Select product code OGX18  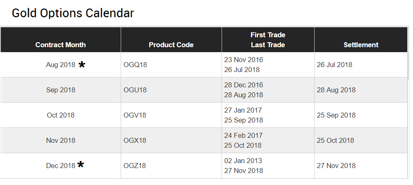pyautogui.click(x=135, y=140)
